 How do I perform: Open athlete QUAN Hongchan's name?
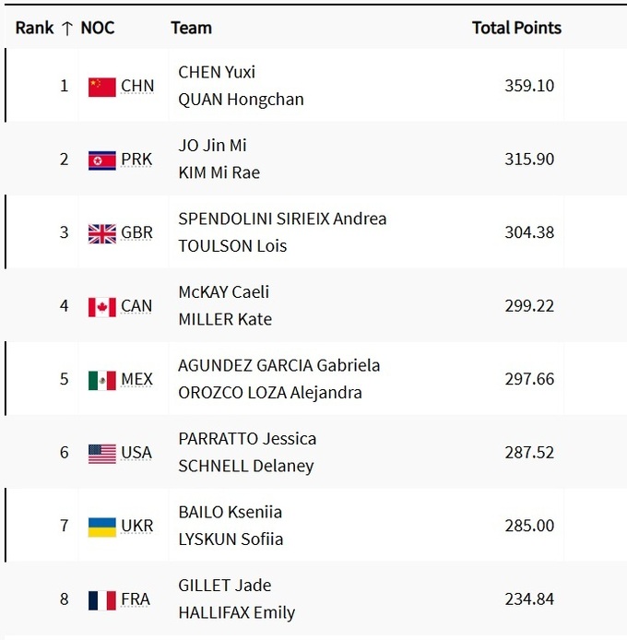tap(241, 100)
